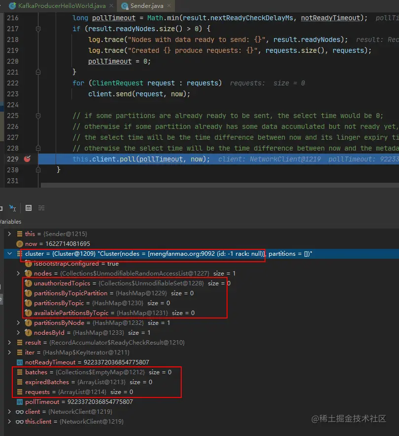
Task: Click the object icon beside 'this'
Action: pos(19,234)
